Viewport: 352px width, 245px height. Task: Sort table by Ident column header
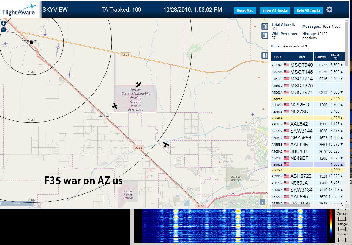click(302, 57)
